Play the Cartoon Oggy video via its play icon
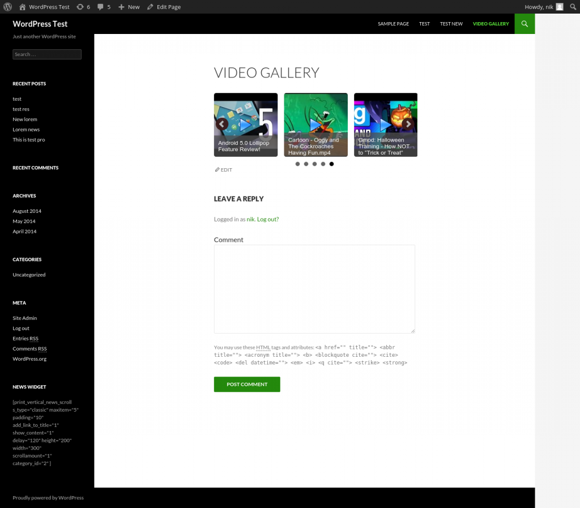This screenshot has width=580, height=508. (315, 124)
